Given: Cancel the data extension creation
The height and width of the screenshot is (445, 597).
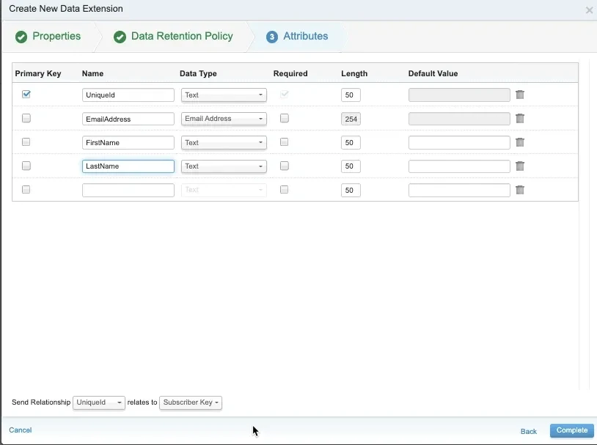Looking at the screenshot, I should (x=21, y=430).
